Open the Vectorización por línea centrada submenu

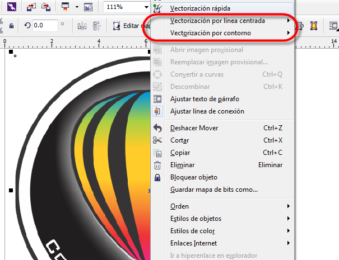(x=222, y=21)
